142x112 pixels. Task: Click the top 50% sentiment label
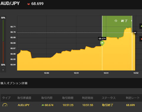pyautogui.click(x=3, y=18)
